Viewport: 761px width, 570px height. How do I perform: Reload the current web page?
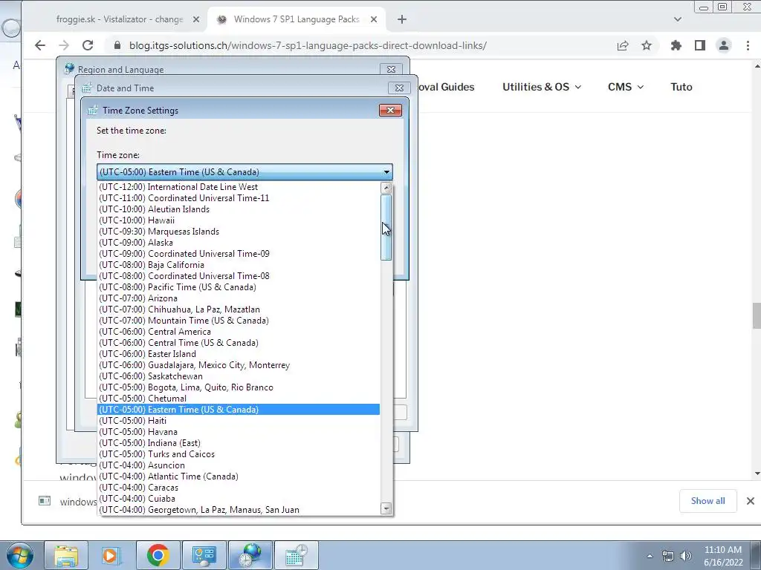pyautogui.click(x=88, y=45)
